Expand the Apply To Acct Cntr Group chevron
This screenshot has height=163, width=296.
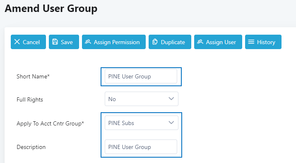pyautogui.click(x=171, y=123)
